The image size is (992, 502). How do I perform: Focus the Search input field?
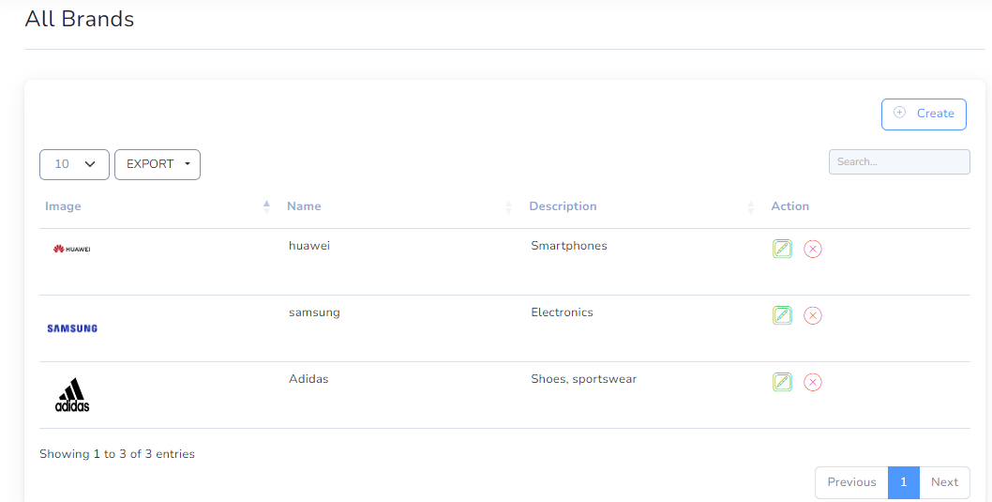pyautogui.click(x=899, y=161)
